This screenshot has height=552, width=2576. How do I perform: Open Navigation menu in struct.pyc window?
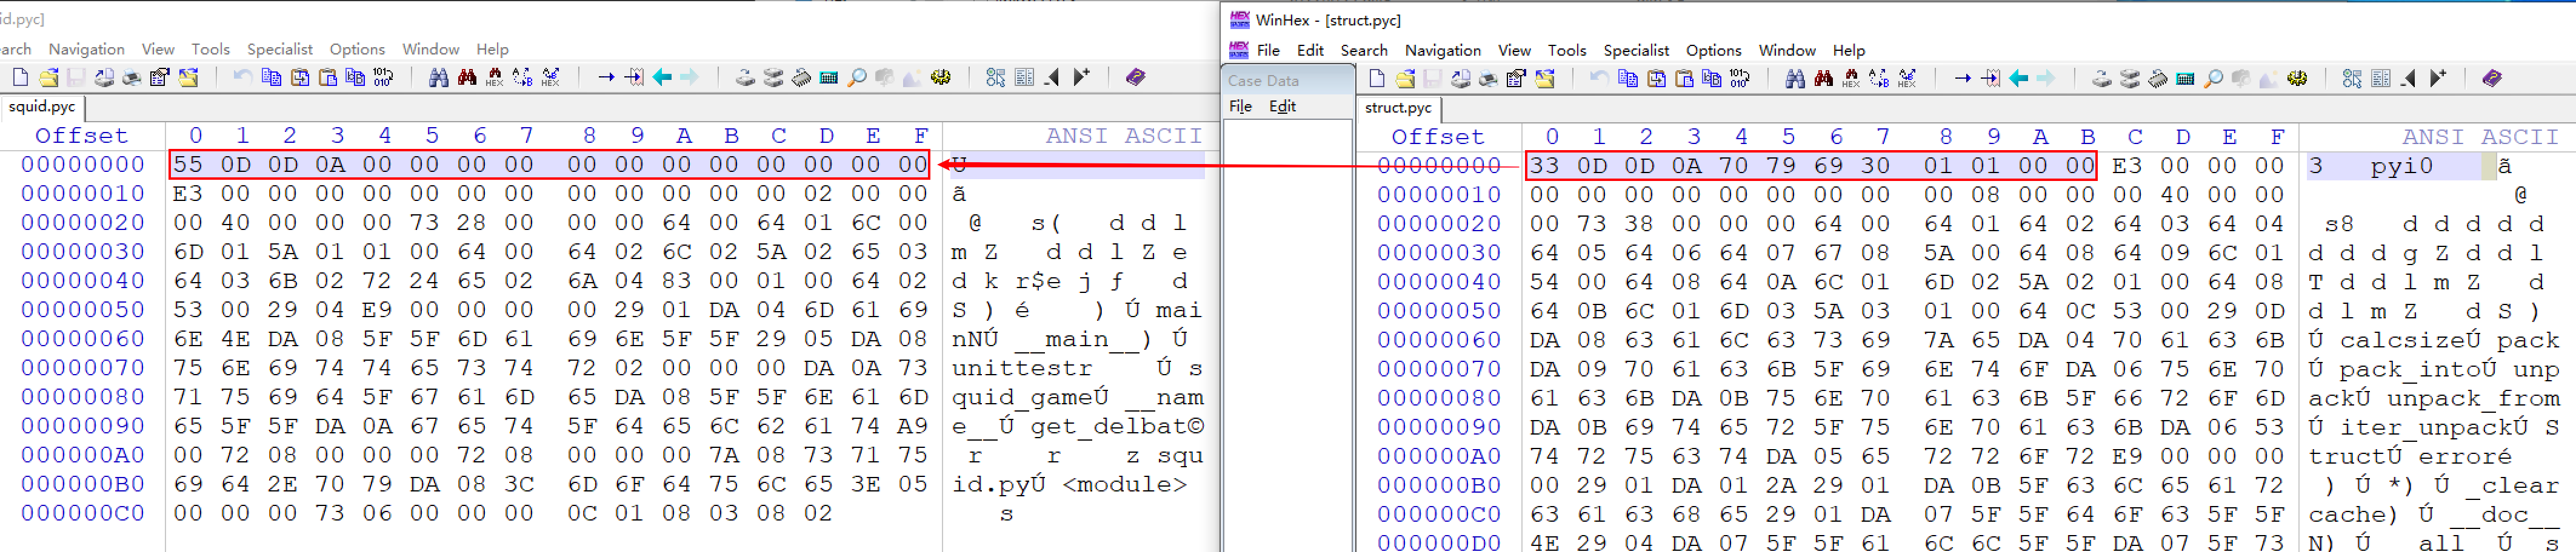pyautogui.click(x=1443, y=50)
